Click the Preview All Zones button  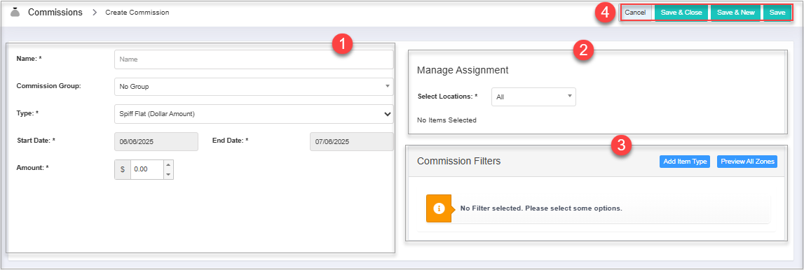(x=747, y=162)
